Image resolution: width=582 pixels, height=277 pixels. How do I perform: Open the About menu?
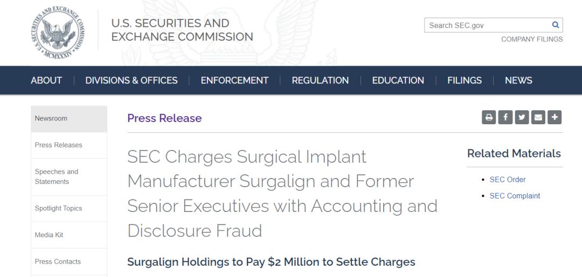pyautogui.click(x=46, y=81)
